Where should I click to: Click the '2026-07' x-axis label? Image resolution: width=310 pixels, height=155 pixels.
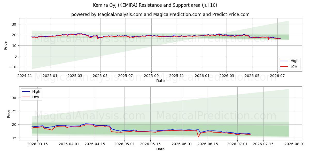[277, 76]
